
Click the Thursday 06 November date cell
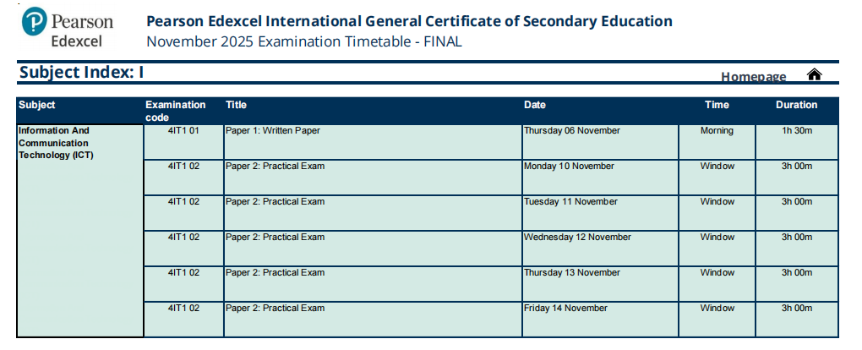point(572,131)
